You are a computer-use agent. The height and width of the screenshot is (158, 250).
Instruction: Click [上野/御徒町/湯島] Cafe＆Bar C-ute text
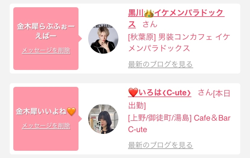179,124
